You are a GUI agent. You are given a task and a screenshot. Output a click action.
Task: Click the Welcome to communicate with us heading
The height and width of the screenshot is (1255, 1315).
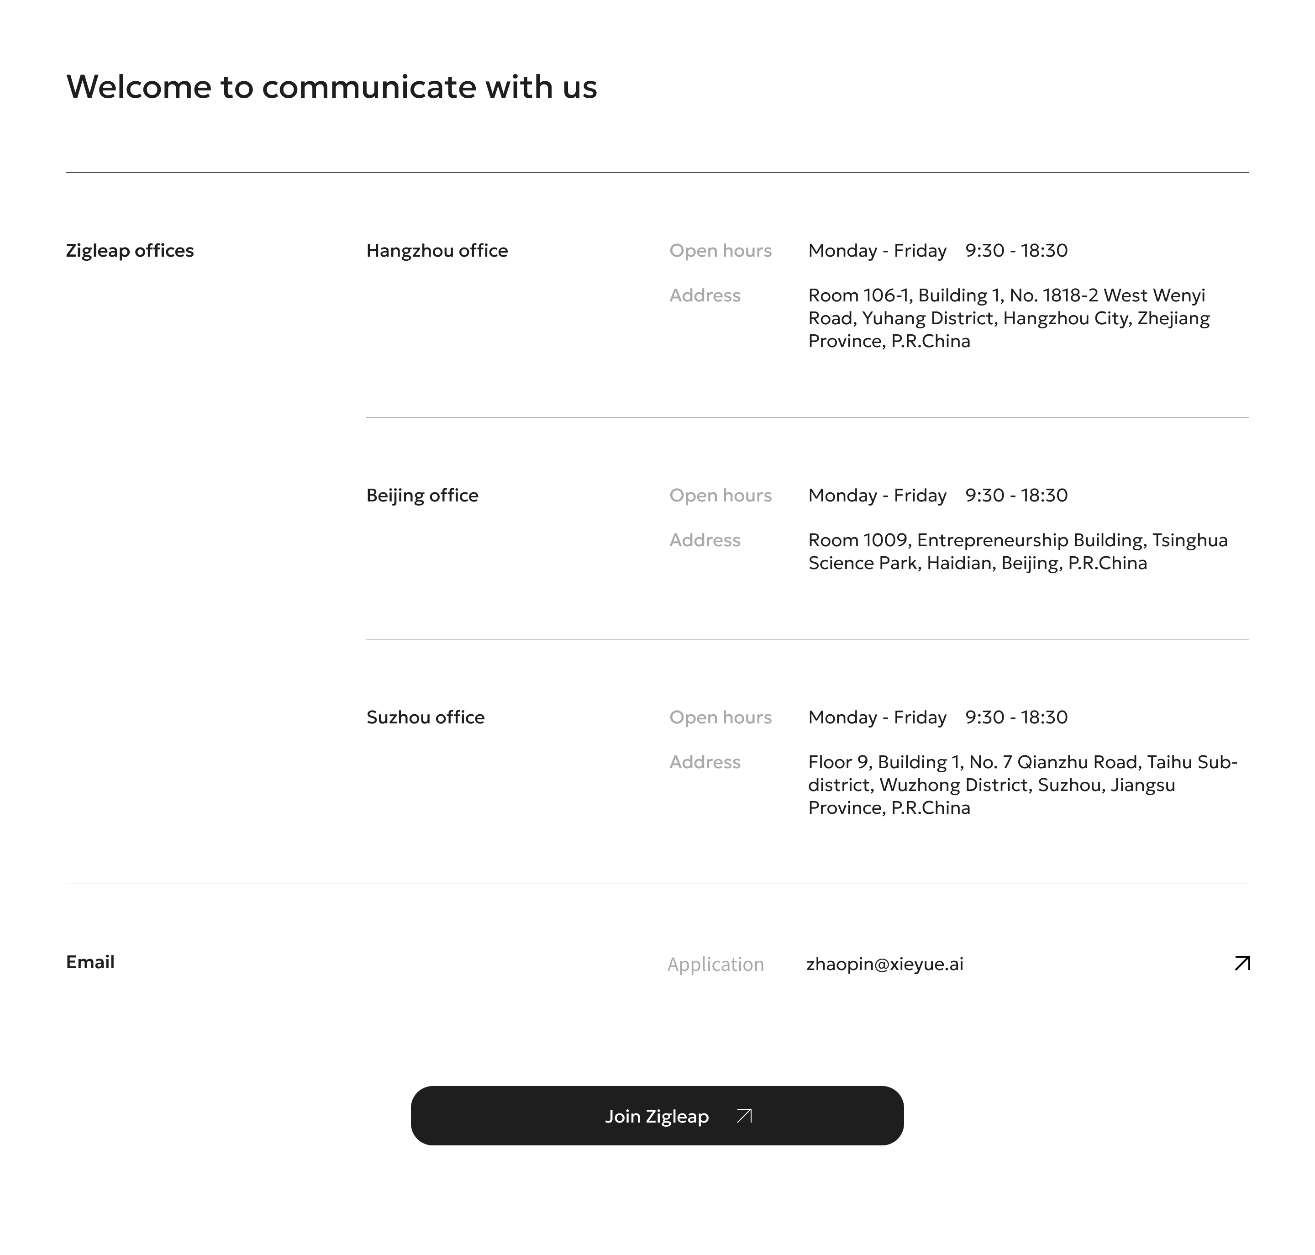[x=332, y=87]
